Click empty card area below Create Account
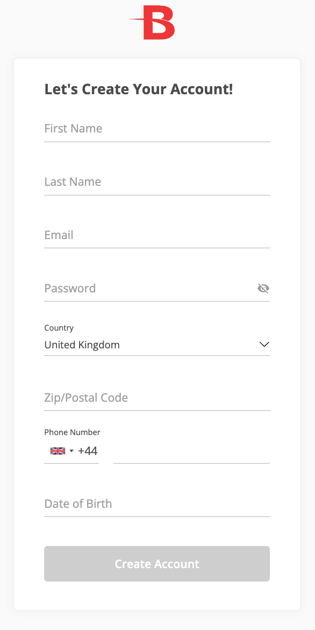This screenshot has width=315, height=630. point(157,597)
